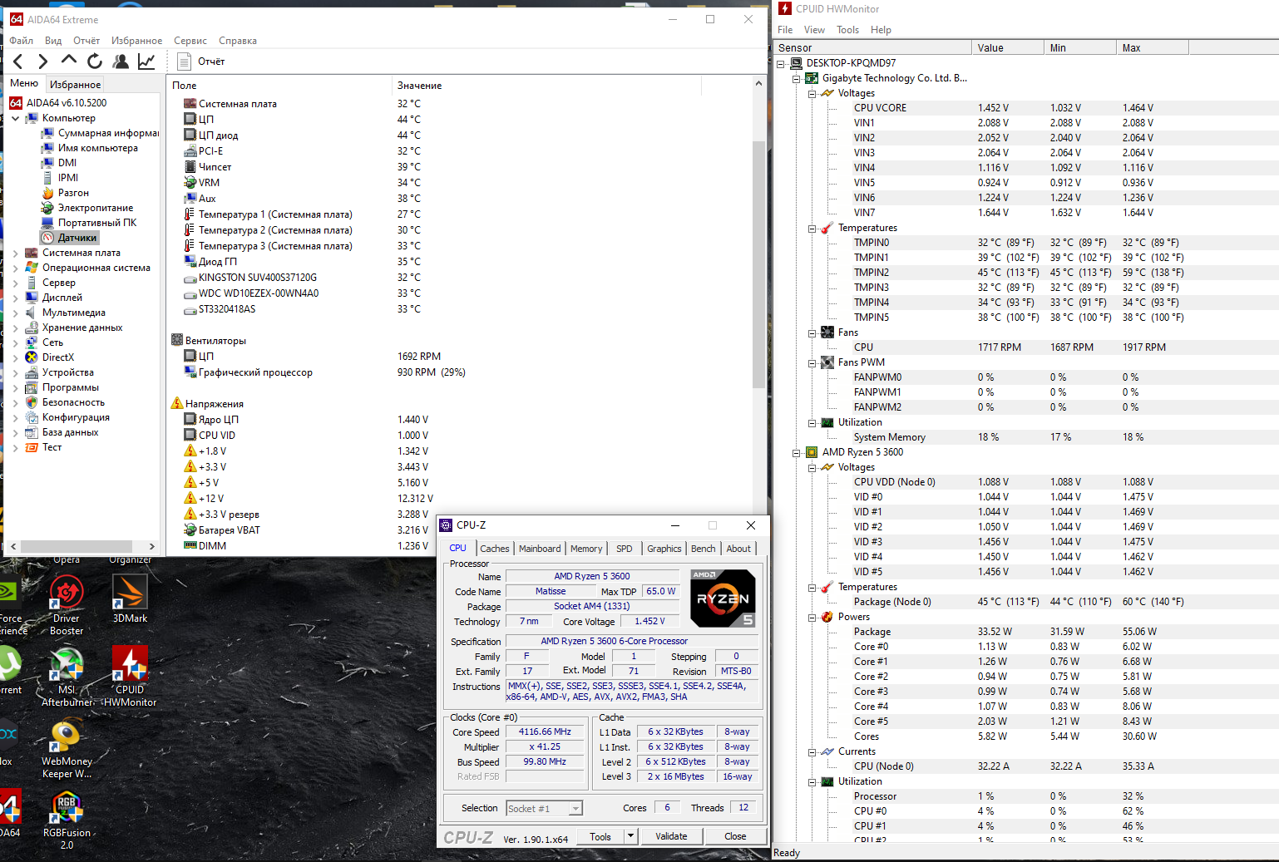Click the Хранение данных icon in AIDA64
1279x862 pixels.
(32, 328)
